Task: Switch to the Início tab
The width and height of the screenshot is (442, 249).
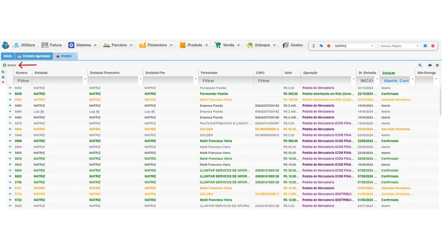Action: pos(8,56)
